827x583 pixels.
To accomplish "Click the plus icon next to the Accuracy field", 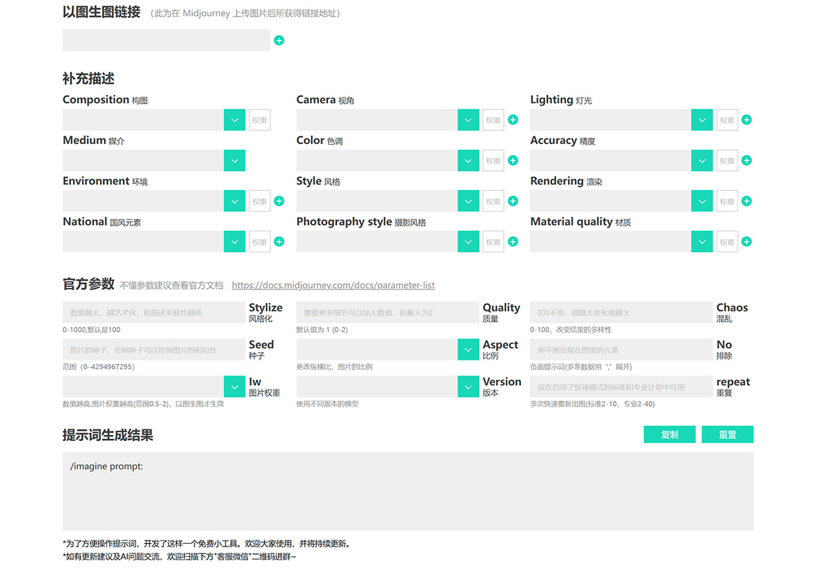I will [746, 160].
